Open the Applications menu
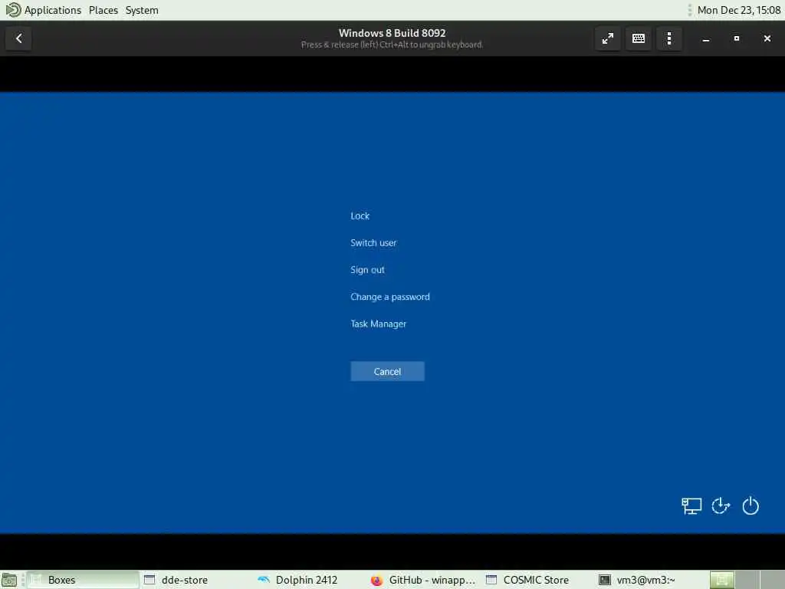785x589 pixels. click(53, 10)
